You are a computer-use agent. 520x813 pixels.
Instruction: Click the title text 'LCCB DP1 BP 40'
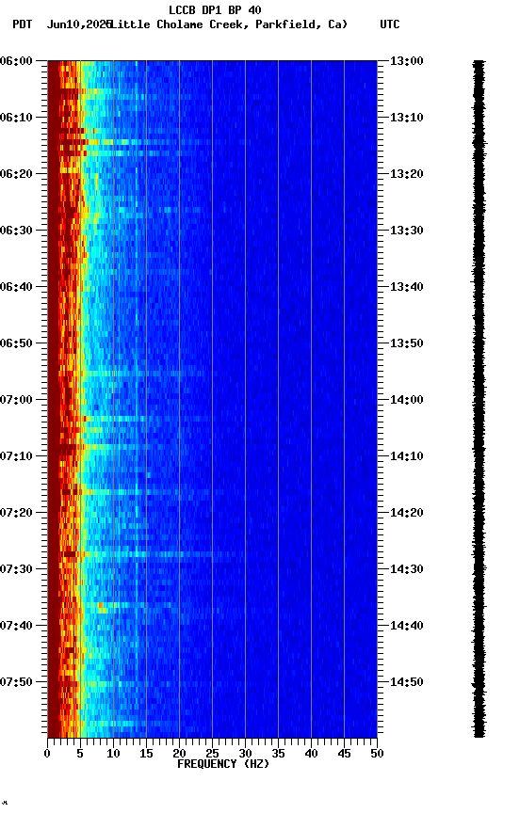point(215,9)
